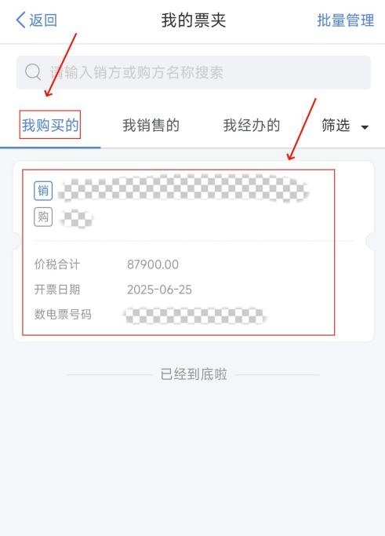Select the 我购买的 tab

(x=50, y=125)
